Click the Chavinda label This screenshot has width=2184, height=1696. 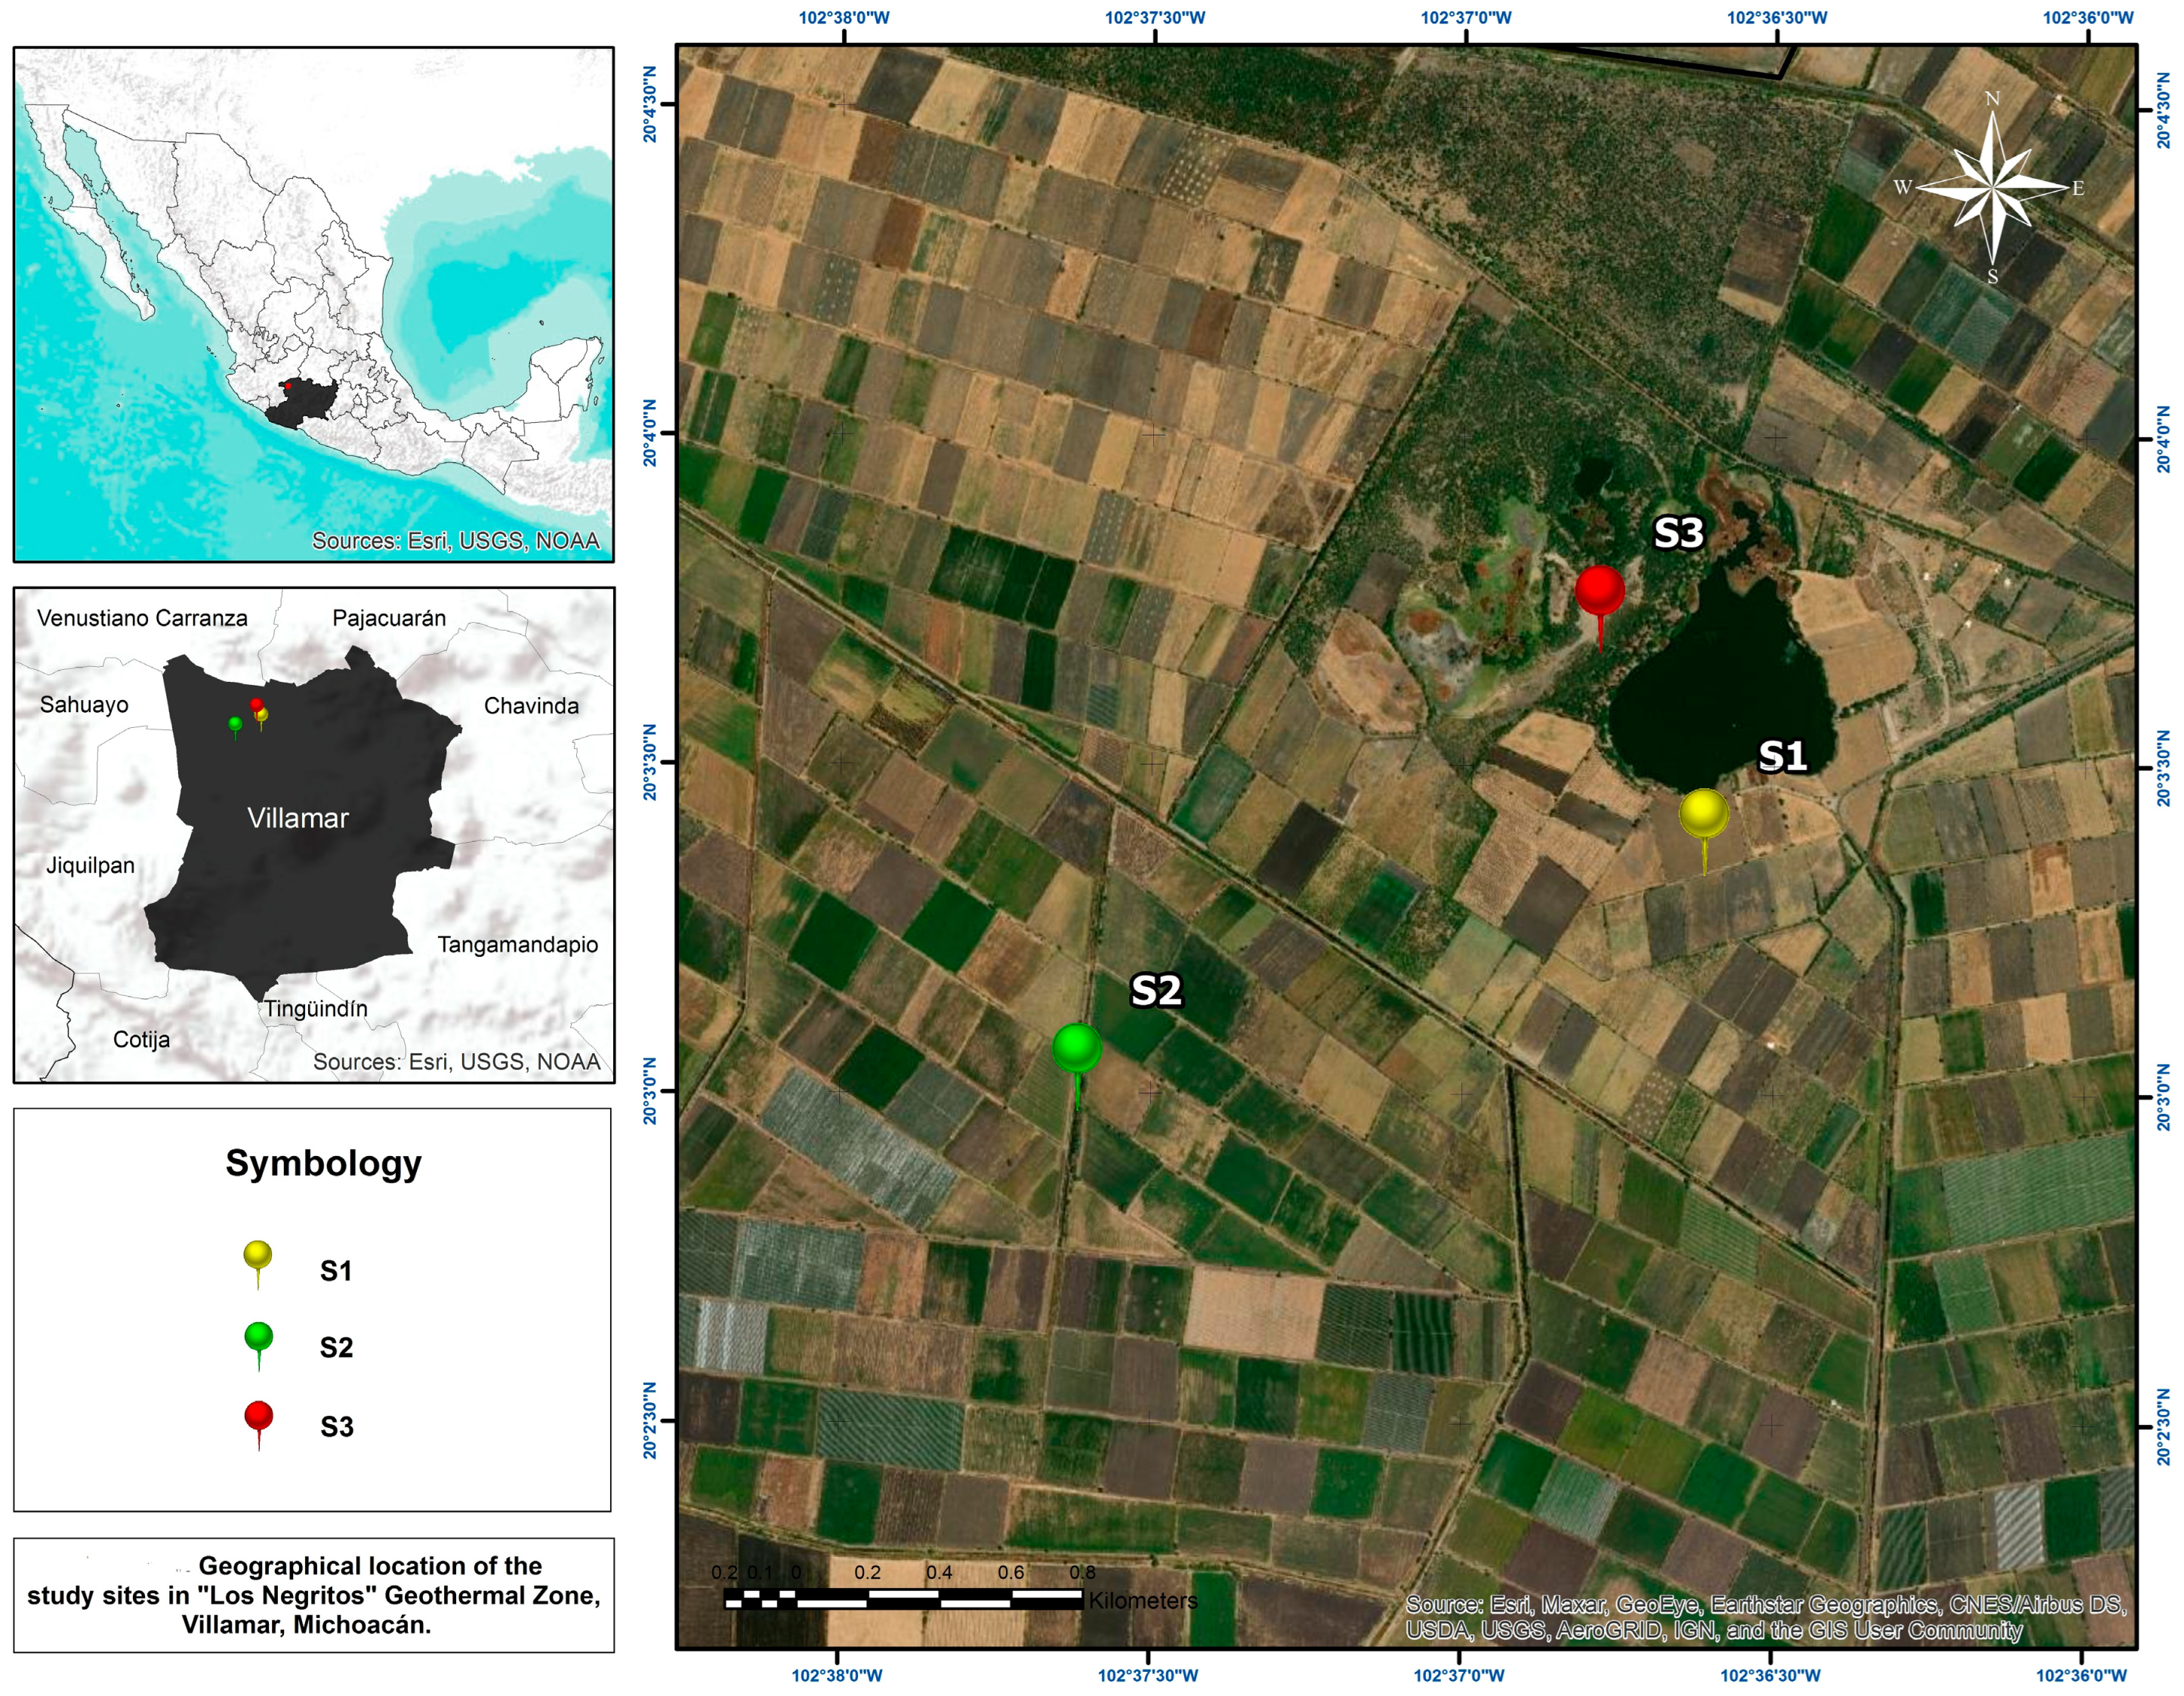[531, 706]
